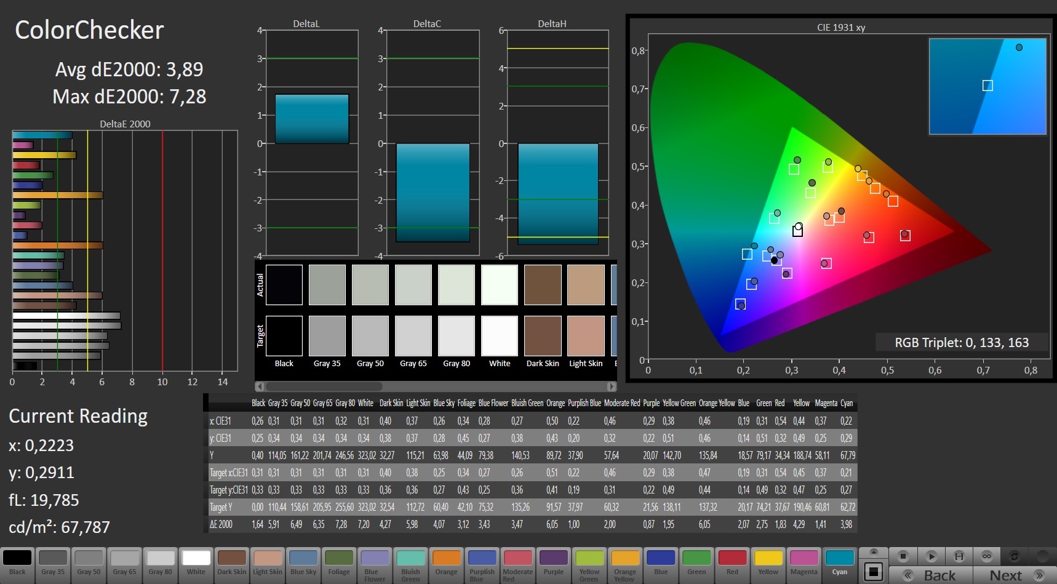Select the Light Skin patch button
The height and width of the screenshot is (584, 1057).
click(x=267, y=565)
